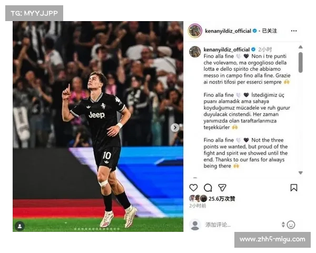Select carousel dot indicators under photo
This screenshot has width=316, height=253.
point(97,229)
